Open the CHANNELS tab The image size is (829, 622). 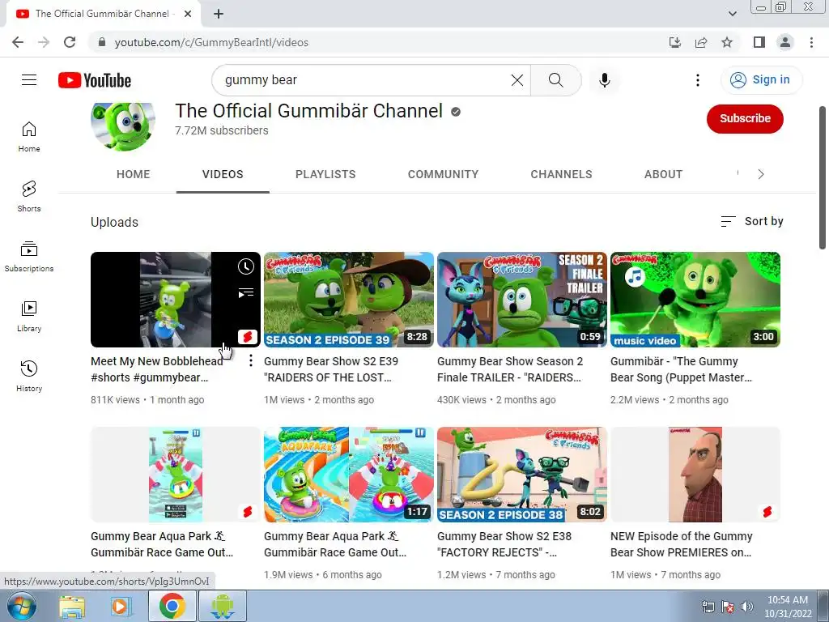click(562, 175)
